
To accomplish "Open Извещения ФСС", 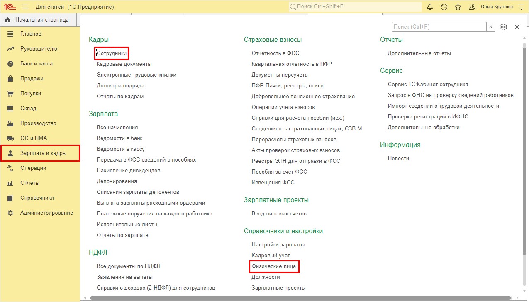I will pyautogui.click(x=273, y=183).
